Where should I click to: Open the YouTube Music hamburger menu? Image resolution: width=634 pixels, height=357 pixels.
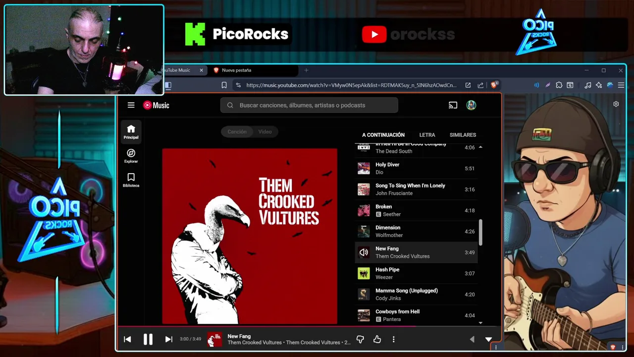click(x=131, y=105)
